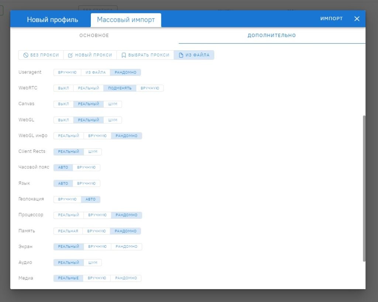Click the dialog's vertical scrollbar
The width and height of the screenshot is (378, 302).
point(364,189)
